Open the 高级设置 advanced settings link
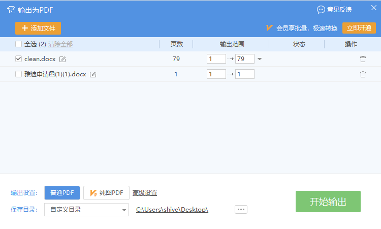The width and height of the screenshot is (381, 229). click(x=145, y=193)
